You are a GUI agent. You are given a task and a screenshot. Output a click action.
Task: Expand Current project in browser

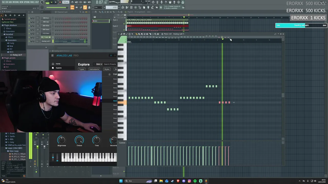point(10,19)
